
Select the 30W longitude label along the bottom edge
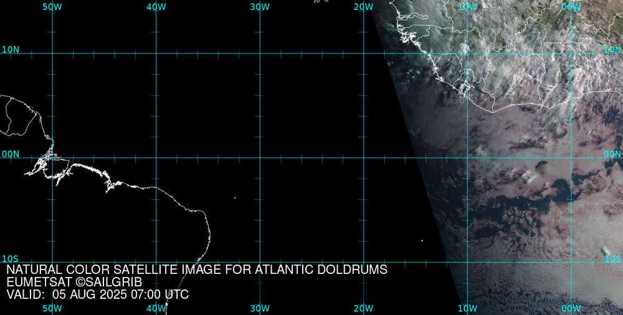[260, 309]
